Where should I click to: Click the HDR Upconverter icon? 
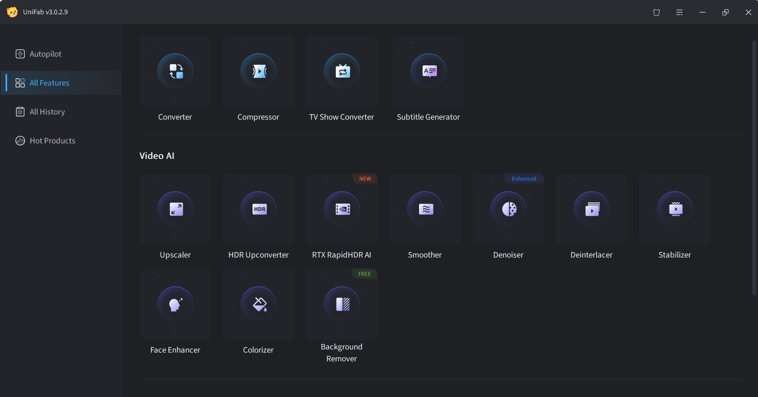click(x=258, y=209)
